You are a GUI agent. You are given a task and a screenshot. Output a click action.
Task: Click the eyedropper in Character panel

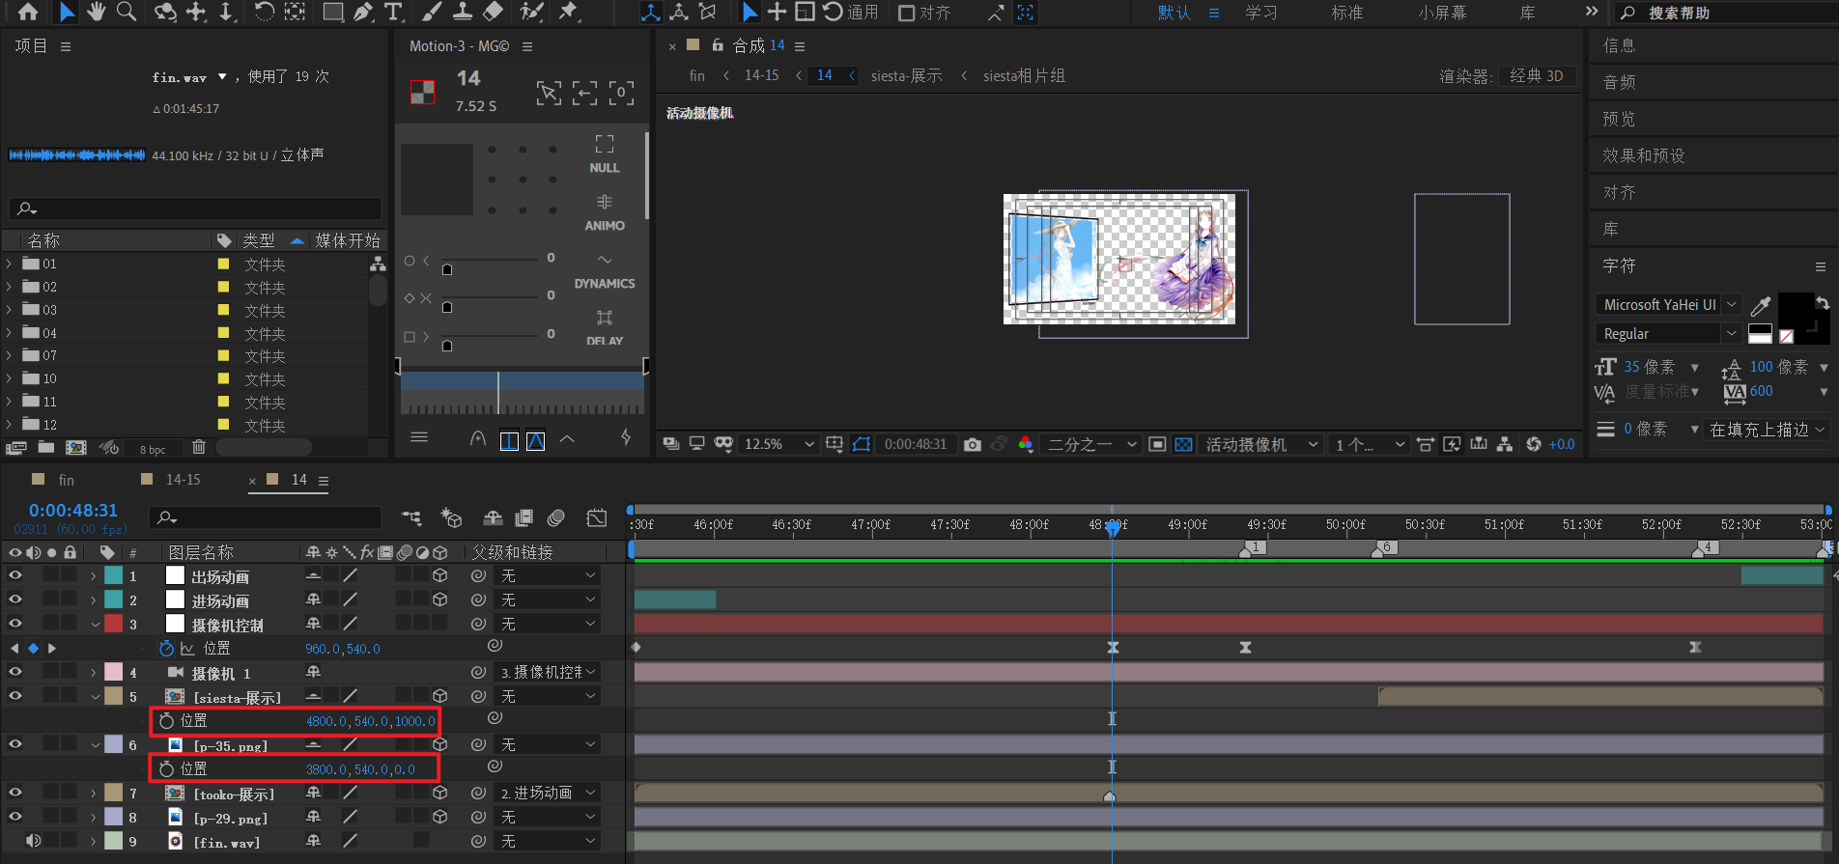[1761, 306]
